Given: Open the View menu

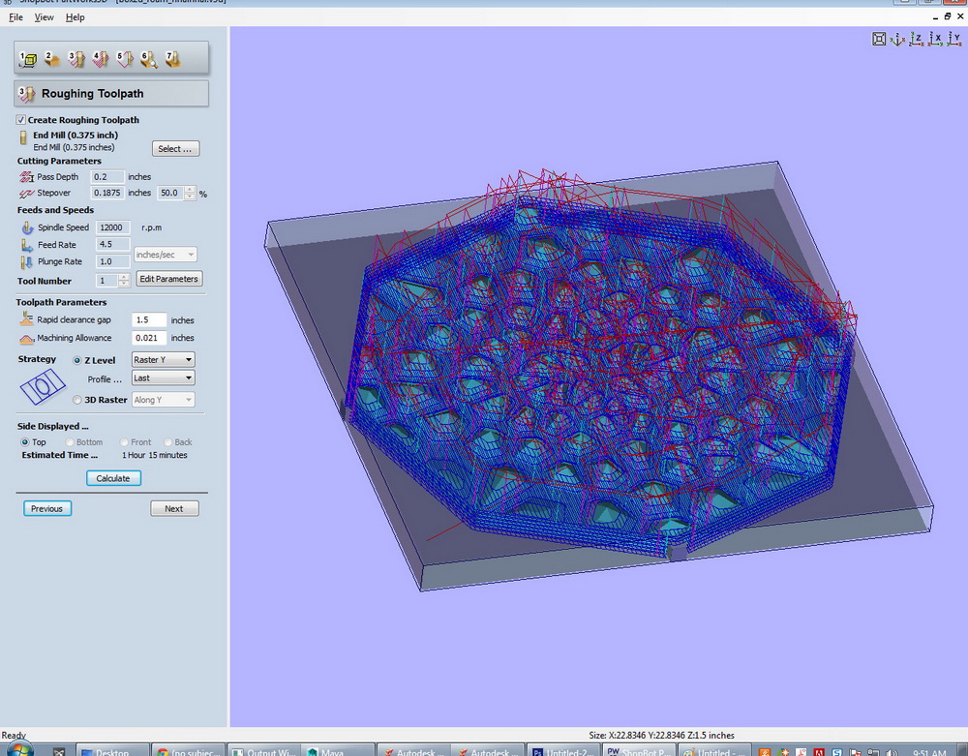Looking at the screenshot, I should tap(44, 17).
